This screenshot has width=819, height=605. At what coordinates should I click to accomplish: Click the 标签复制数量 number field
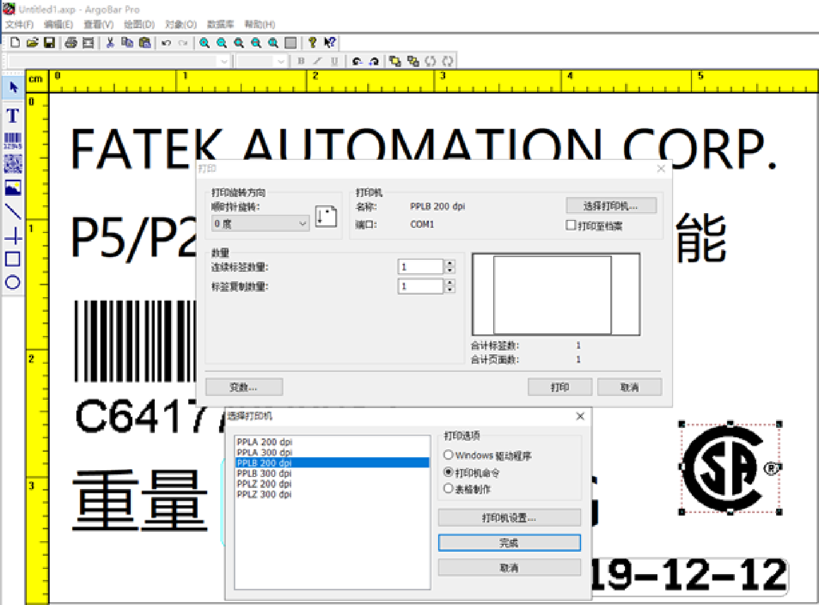pyautogui.click(x=420, y=286)
